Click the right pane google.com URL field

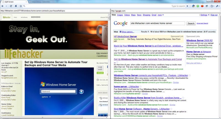tap(165, 11)
